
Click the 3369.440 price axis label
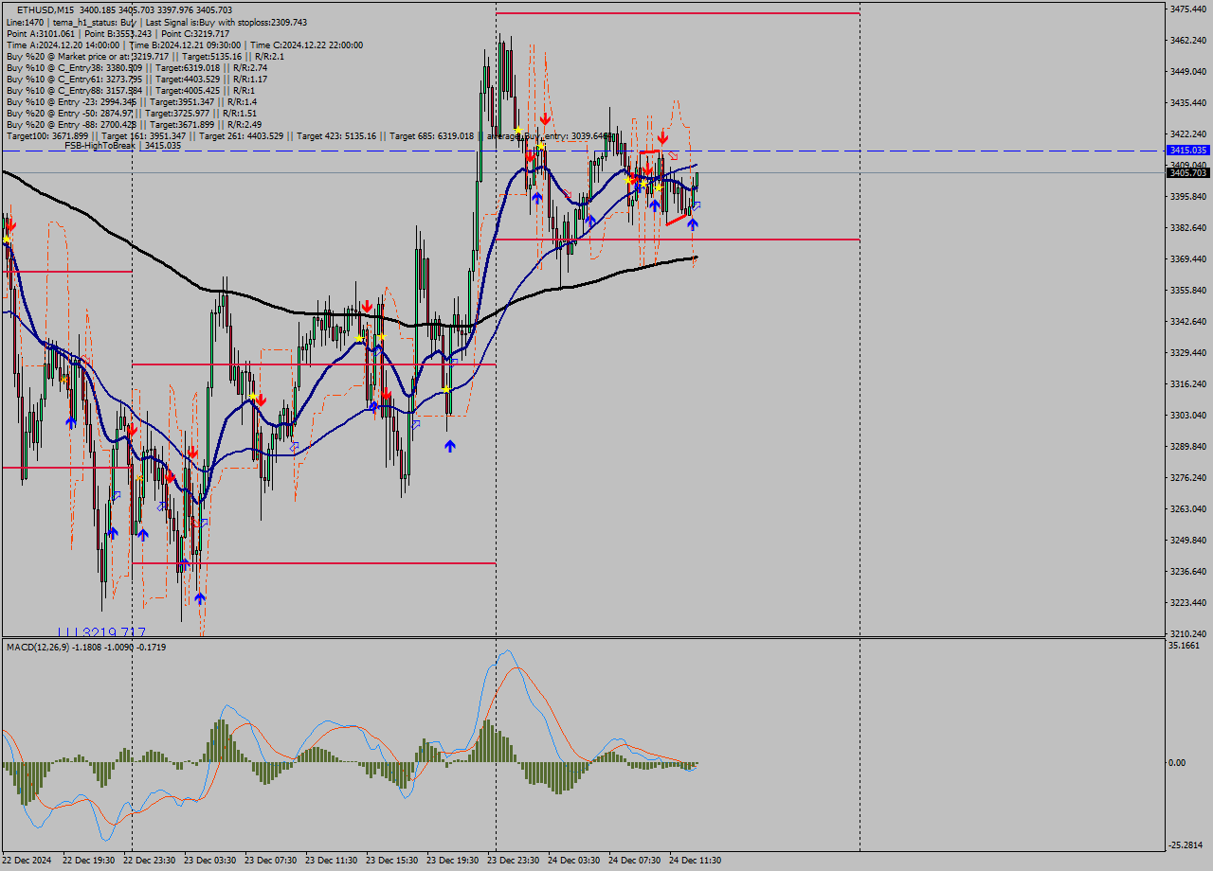click(x=1188, y=258)
